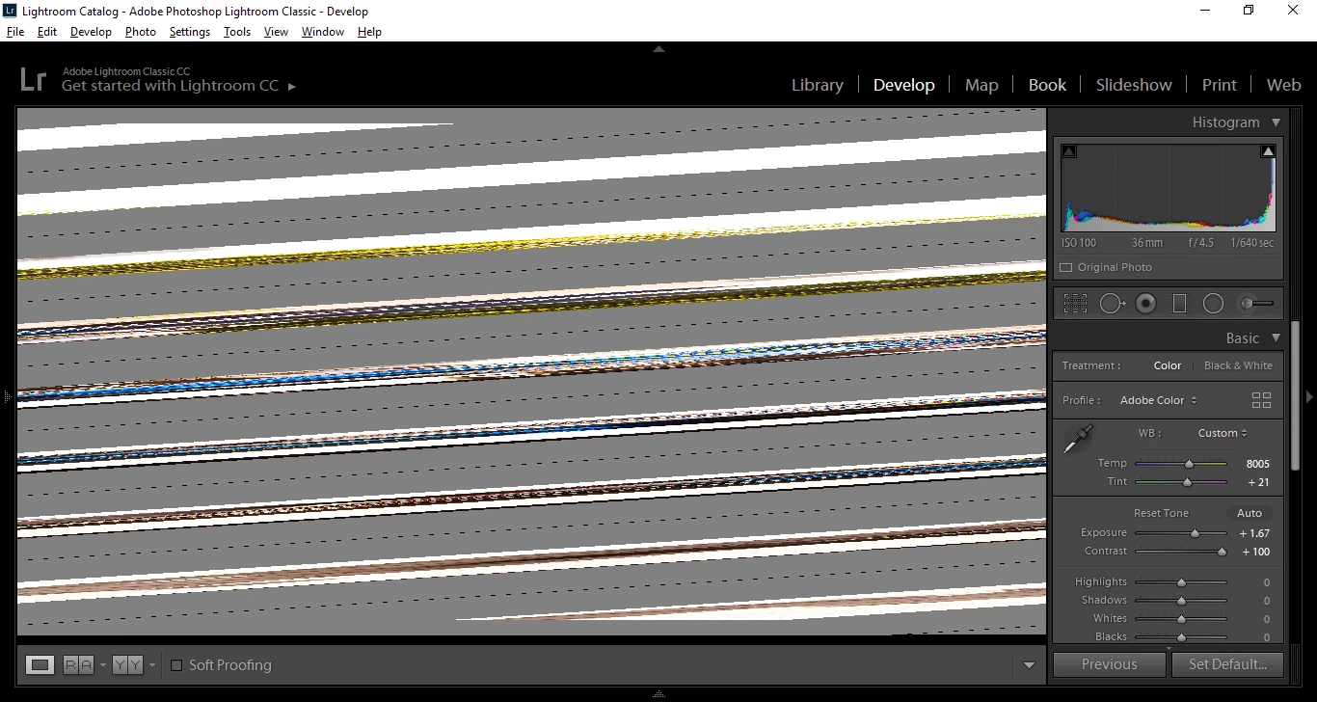Show the left panel via edge arrow
The image size is (1317, 702).
(6, 396)
